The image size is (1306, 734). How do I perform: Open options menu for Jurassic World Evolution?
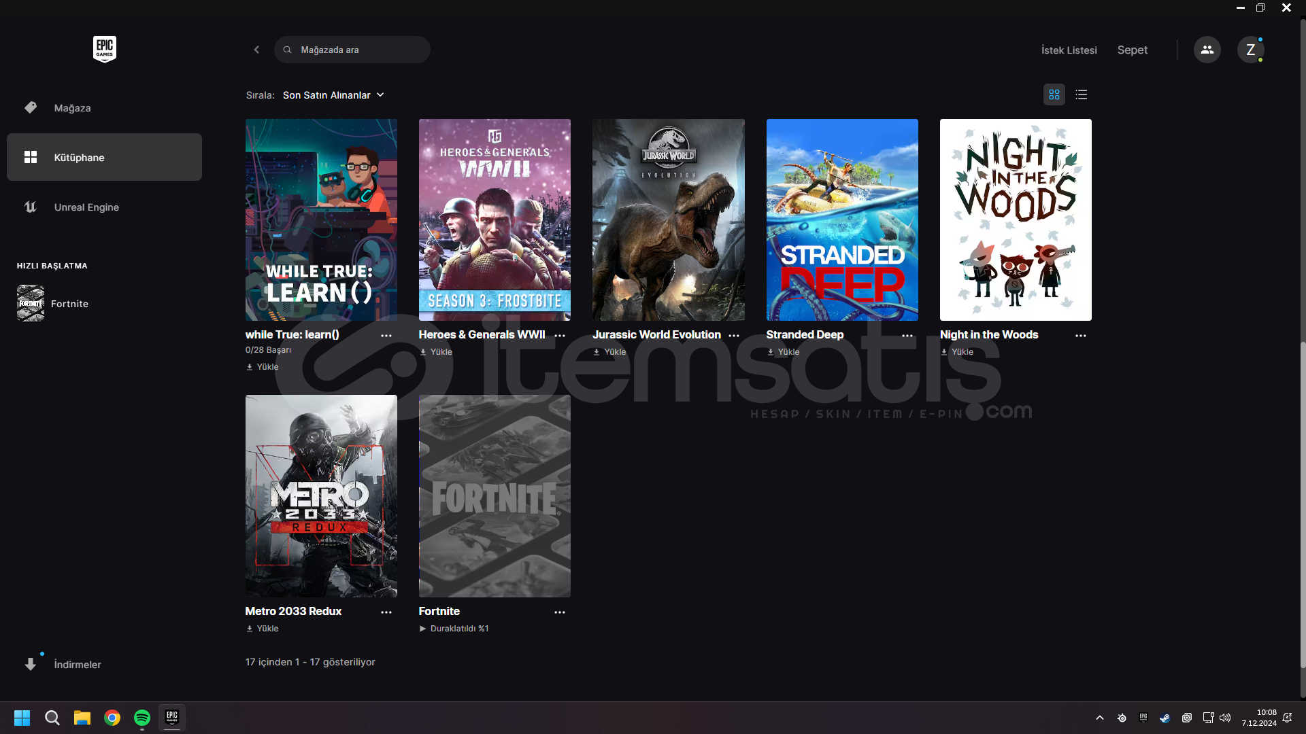[x=734, y=336]
